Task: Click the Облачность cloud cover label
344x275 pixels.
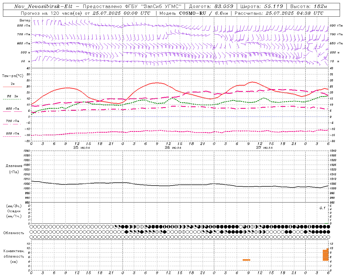Action: click(14, 233)
